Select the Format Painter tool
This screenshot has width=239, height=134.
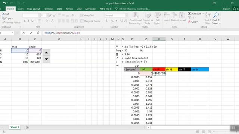11,22
